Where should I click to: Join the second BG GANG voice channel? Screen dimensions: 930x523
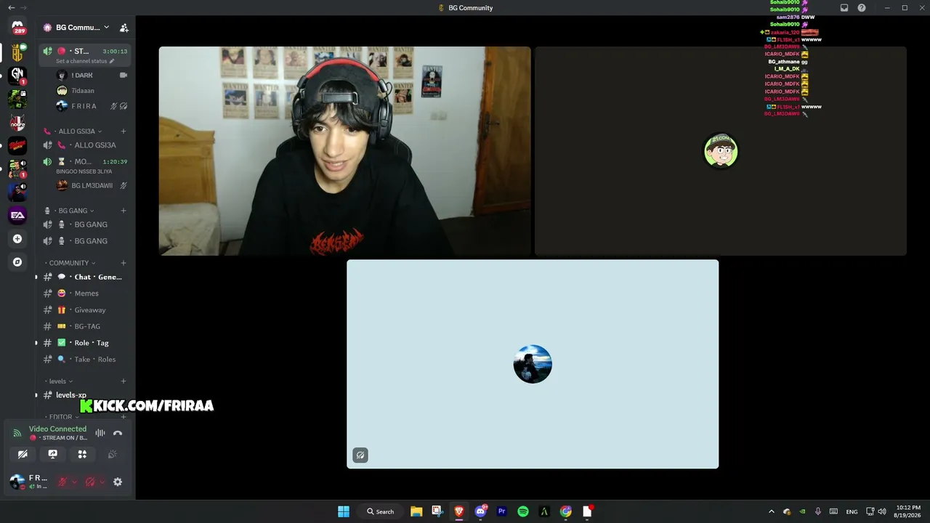(85, 241)
